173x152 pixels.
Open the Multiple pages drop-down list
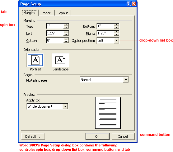(x=126, y=80)
